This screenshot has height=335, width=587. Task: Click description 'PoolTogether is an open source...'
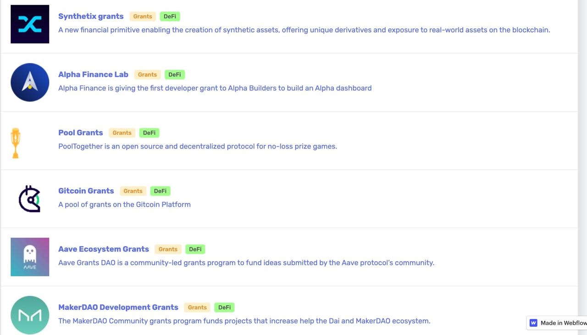(x=198, y=146)
